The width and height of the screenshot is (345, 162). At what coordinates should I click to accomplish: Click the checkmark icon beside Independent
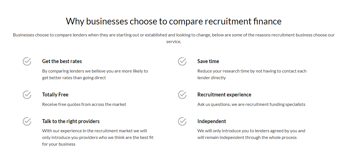182,121
